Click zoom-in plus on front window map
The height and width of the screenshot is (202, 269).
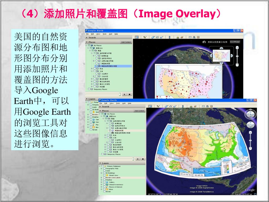point(250,133)
